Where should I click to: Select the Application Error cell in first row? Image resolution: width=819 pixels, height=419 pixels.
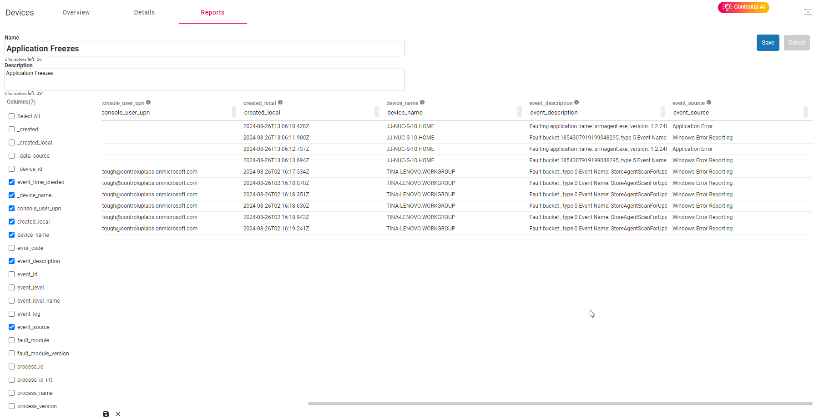coord(693,126)
